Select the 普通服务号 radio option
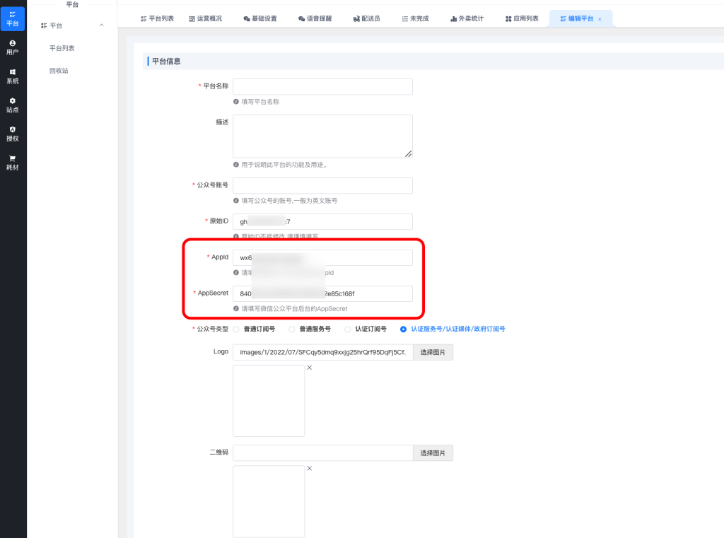 292,329
